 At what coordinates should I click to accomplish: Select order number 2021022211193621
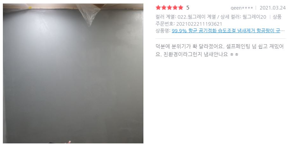tap(199, 24)
